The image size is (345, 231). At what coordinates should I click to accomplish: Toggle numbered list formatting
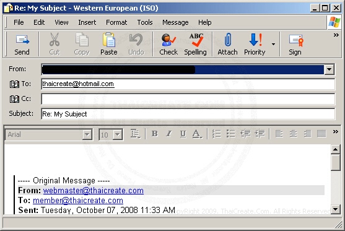tap(217, 134)
